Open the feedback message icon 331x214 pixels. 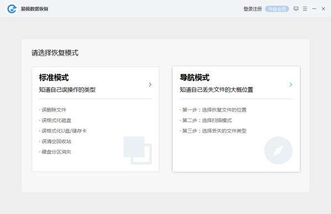click(x=296, y=9)
